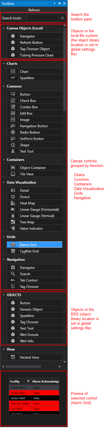
Task: Pick the Donut visualization icon
Action: coord(13,197)
